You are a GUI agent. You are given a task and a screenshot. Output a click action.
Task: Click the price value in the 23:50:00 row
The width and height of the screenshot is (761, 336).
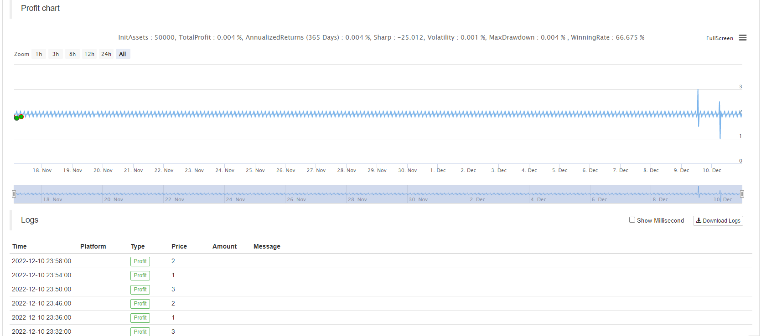(x=173, y=289)
